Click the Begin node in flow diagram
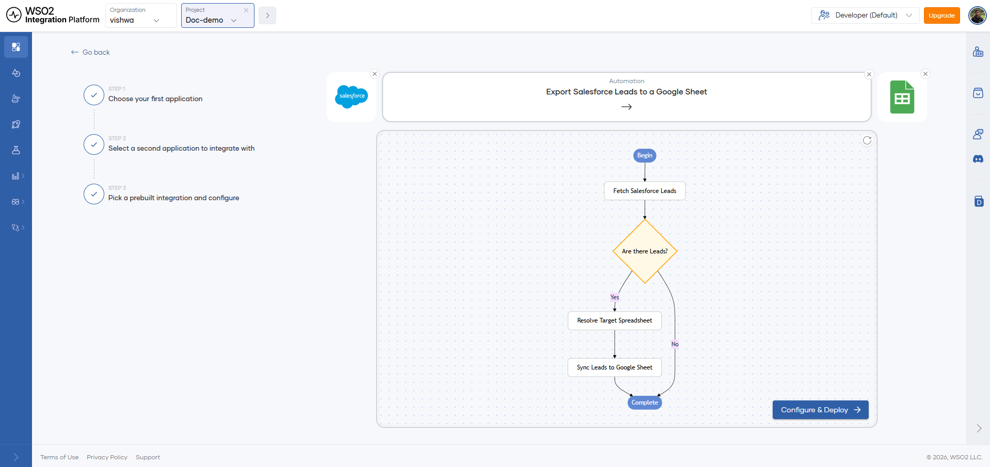This screenshot has width=990, height=467. [645, 155]
